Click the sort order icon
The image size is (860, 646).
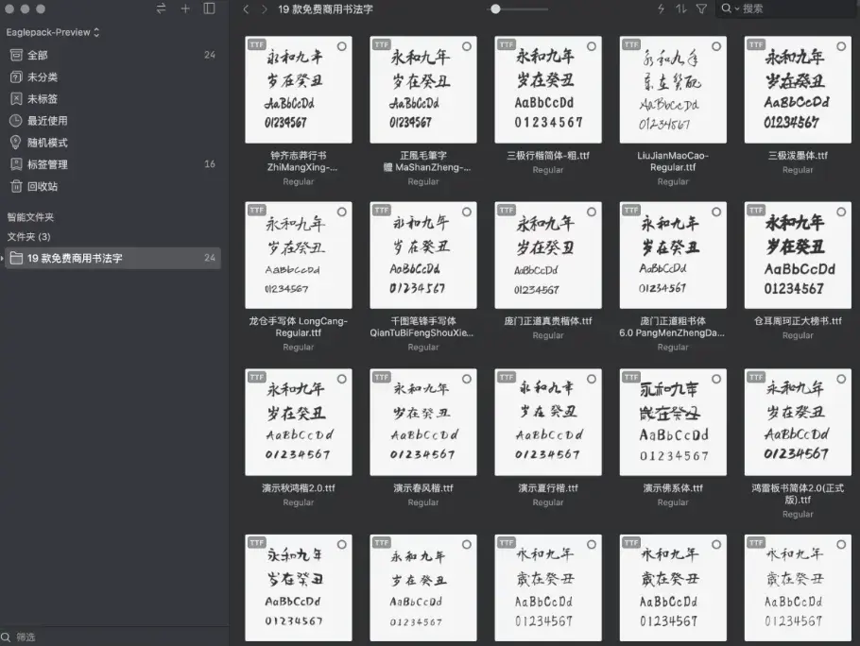(x=680, y=8)
